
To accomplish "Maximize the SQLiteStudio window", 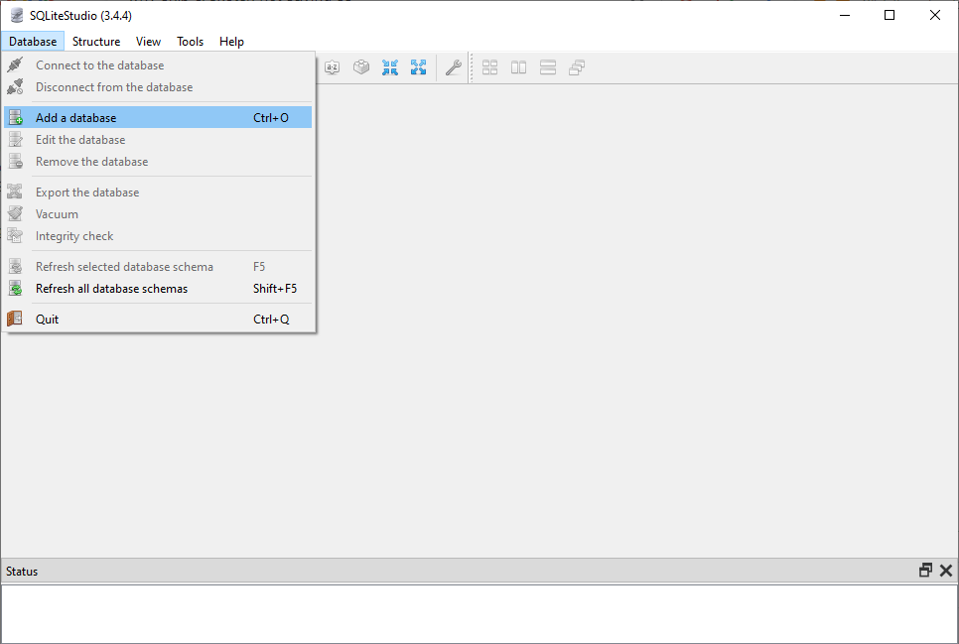I will pos(890,15).
